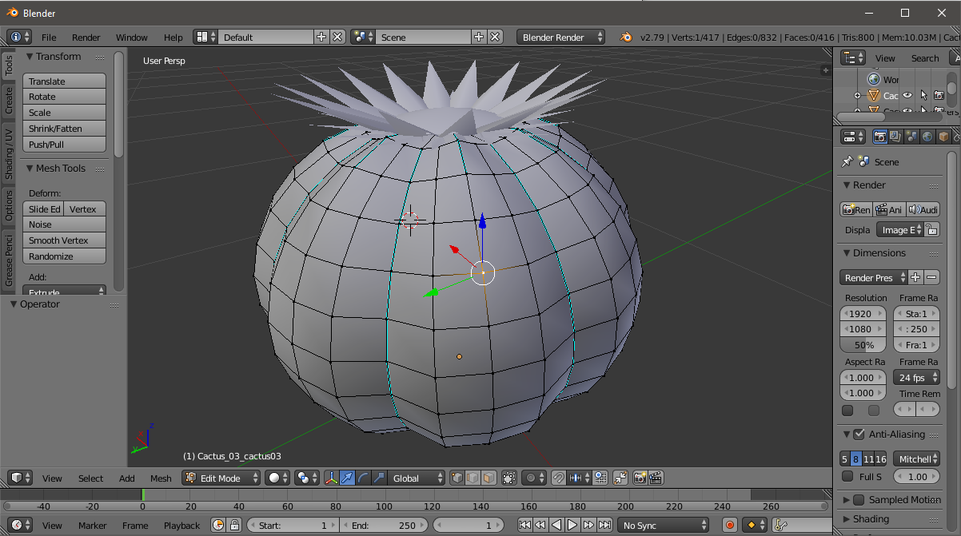Choose the translate manipulator arrow icon
Screen dimensions: 961x536
coord(348,478)
